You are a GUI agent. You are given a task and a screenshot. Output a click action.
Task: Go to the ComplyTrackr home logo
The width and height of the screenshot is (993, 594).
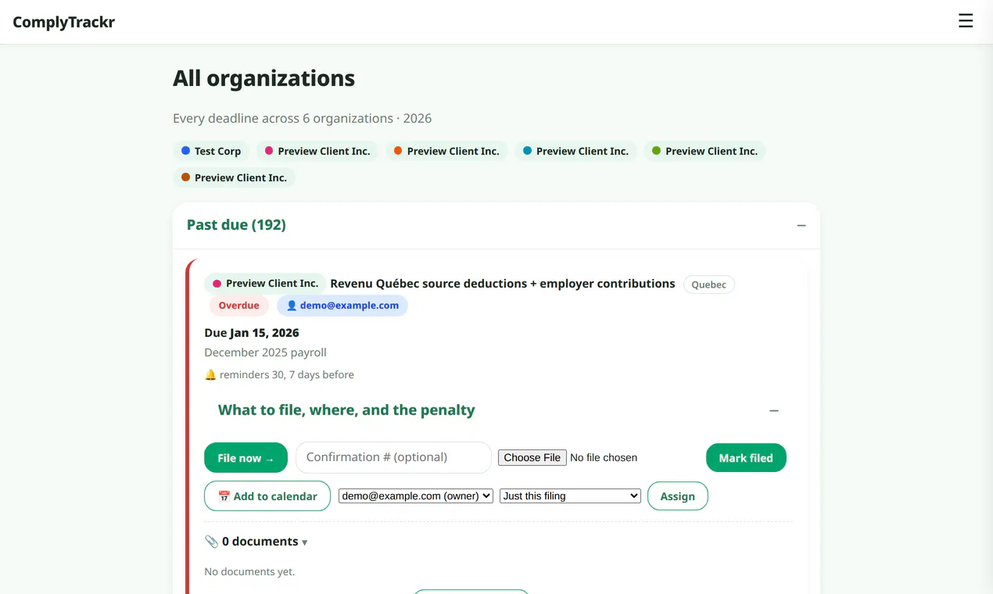coord(64,22)
